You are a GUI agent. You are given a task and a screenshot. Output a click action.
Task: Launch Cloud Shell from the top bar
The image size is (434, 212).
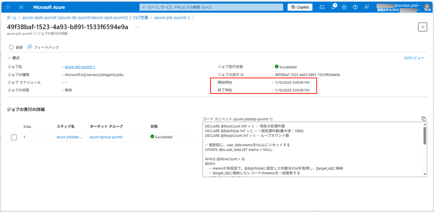coord(322,7)
